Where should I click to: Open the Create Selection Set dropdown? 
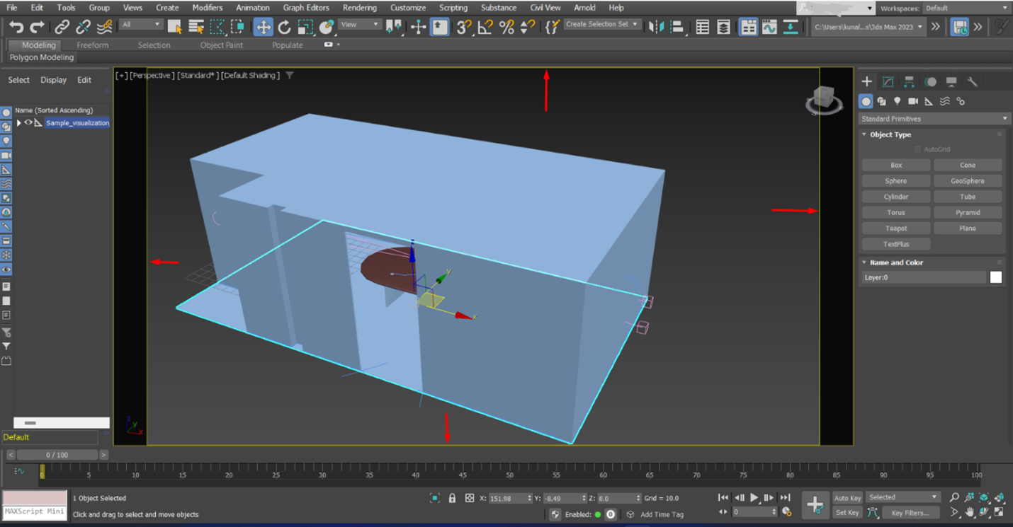[x=602, y=24]
